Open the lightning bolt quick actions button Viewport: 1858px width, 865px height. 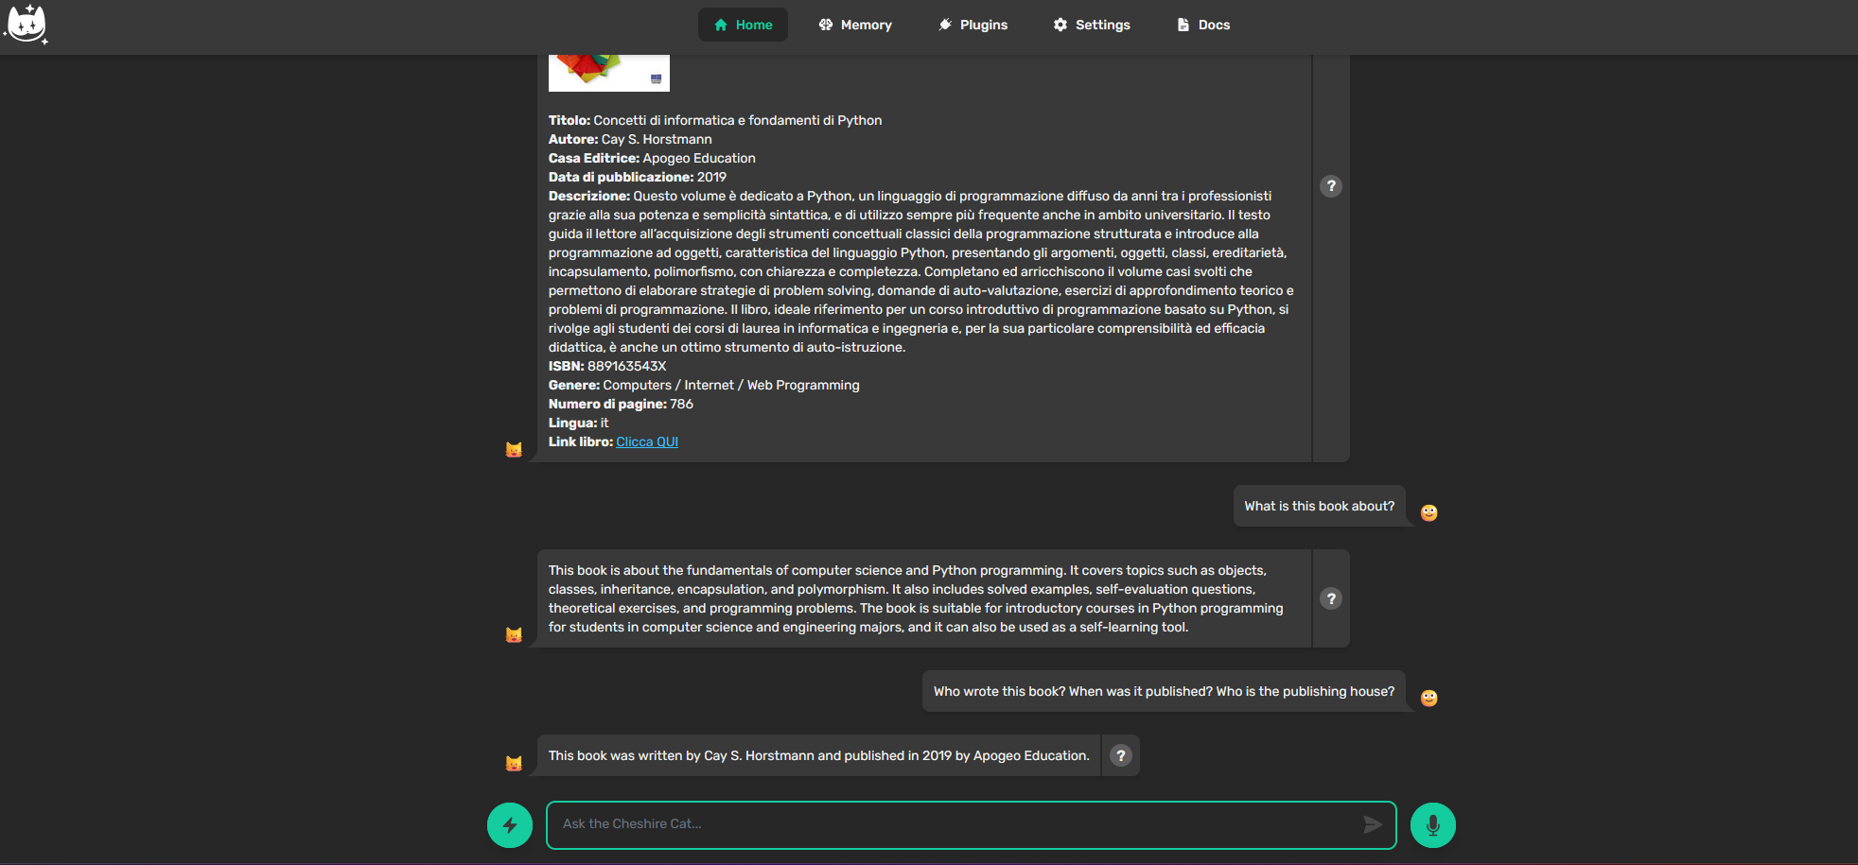510,825
